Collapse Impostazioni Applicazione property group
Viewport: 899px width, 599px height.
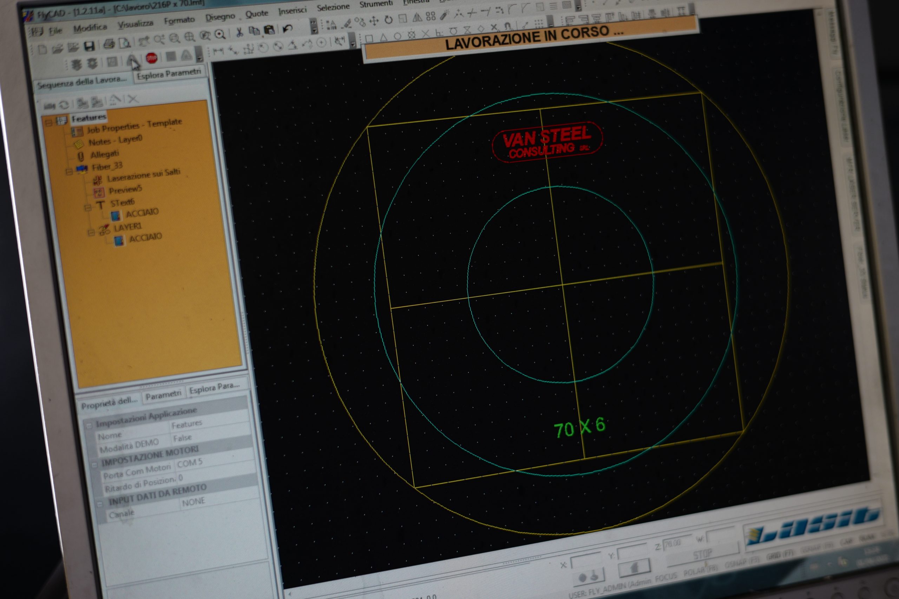click(89, 425)
